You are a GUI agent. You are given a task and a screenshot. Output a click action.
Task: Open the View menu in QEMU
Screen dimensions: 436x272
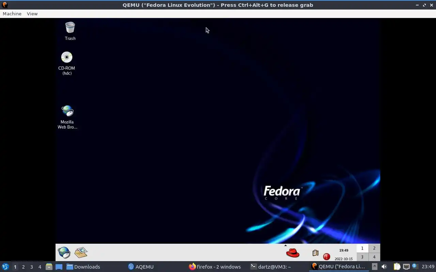pos(32,14)
